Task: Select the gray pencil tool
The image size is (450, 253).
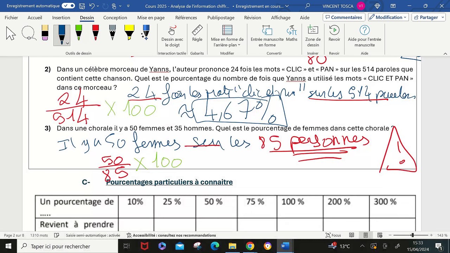Action: pyautogui.click(x=112, y=33)
